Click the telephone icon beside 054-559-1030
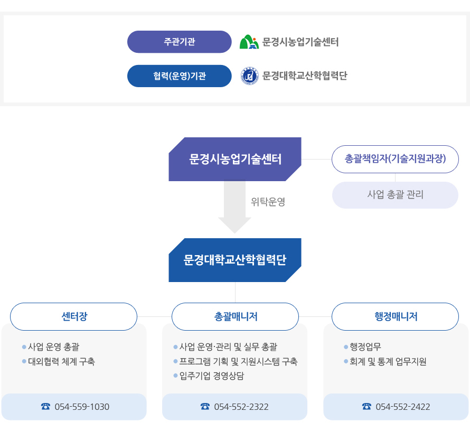The width and height of the screenshot is (470, 431). (x=45, y=406)
